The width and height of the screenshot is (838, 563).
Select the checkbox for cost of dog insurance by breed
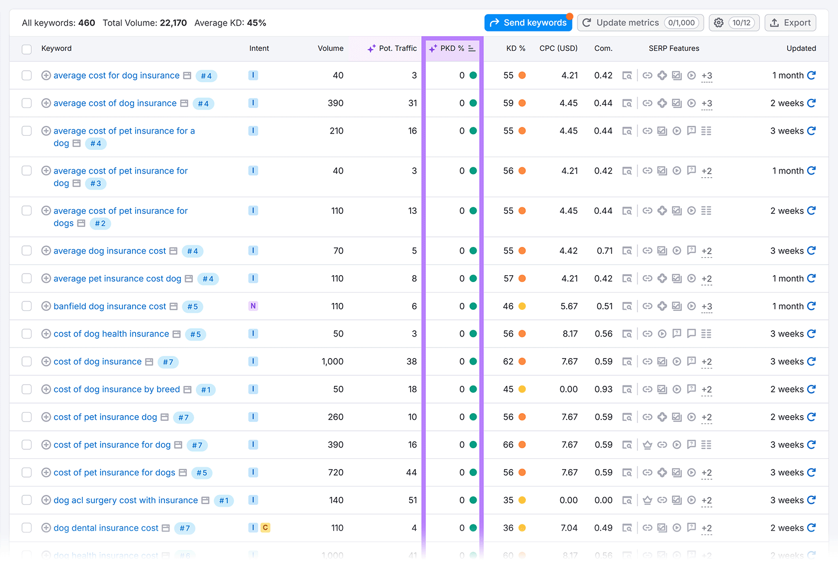[x=26, y=389]
